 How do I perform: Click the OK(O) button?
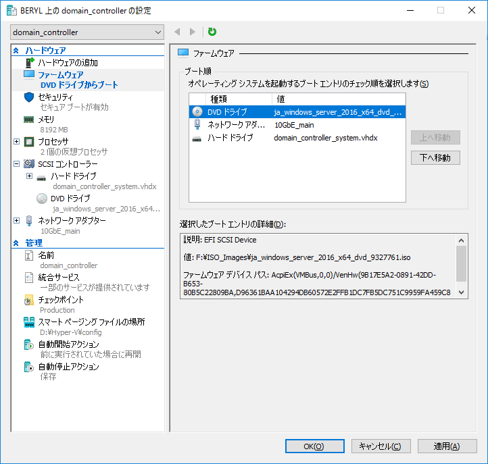[x=315, y=446]
